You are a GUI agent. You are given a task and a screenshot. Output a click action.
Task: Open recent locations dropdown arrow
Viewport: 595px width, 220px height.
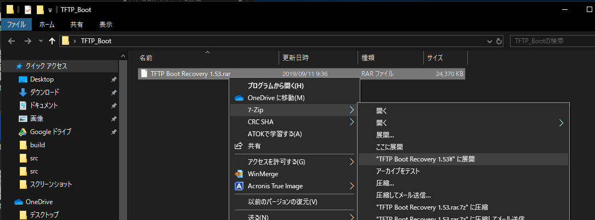point(41,41)
